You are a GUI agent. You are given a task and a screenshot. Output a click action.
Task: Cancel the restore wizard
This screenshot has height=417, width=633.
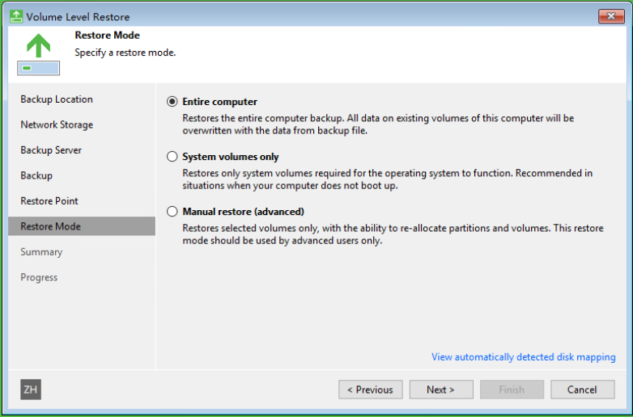[x=583, y=390]
